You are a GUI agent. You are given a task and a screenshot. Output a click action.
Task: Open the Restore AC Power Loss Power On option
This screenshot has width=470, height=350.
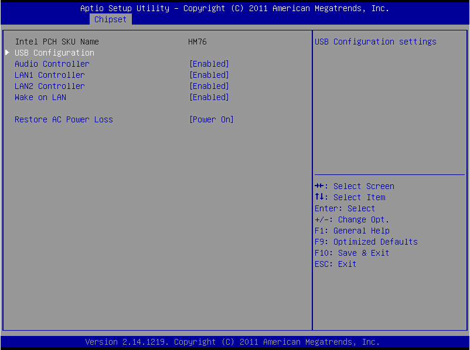(211, 119)
